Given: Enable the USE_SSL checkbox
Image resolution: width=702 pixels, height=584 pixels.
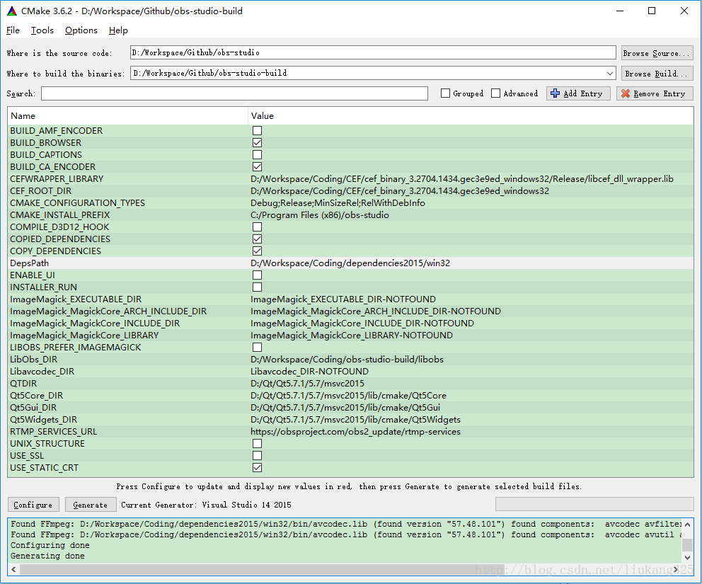Looking at the screenshot, I should pos(257,455).
